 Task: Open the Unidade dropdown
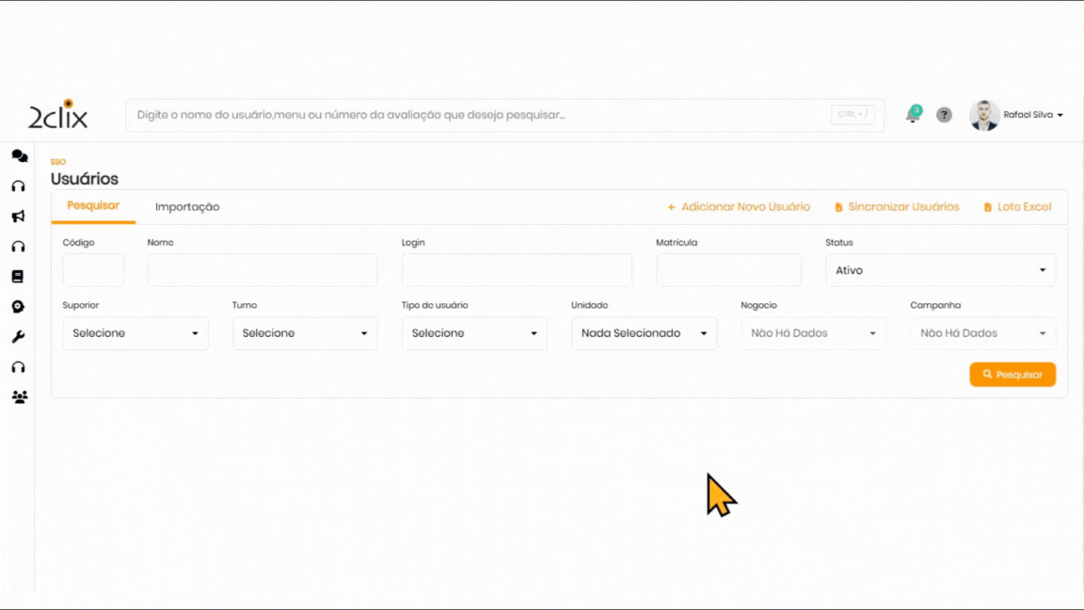click(x=644, y=333)
